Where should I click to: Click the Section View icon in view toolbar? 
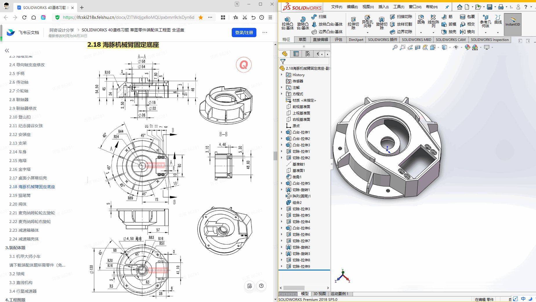pyautogui.click(x=418, y=47)
